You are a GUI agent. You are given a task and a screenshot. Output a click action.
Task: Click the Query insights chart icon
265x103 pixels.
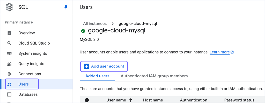pos(10,64)
